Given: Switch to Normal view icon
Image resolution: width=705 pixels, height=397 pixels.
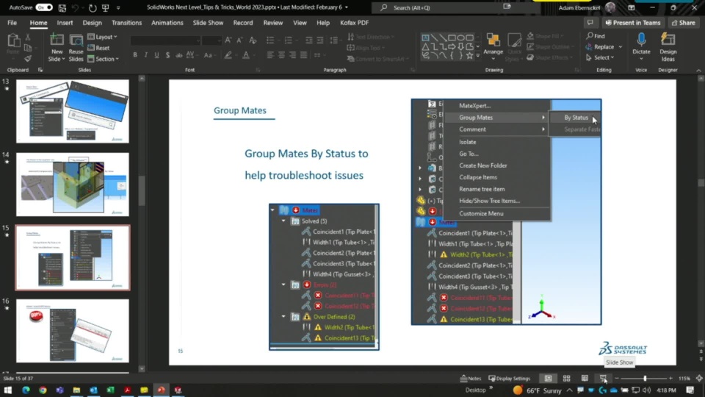Looking at the screenshot, I should tap(548, 379).
